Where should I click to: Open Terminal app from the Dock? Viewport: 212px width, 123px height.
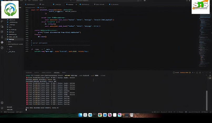pyautogui.click(x=95, y=115)
